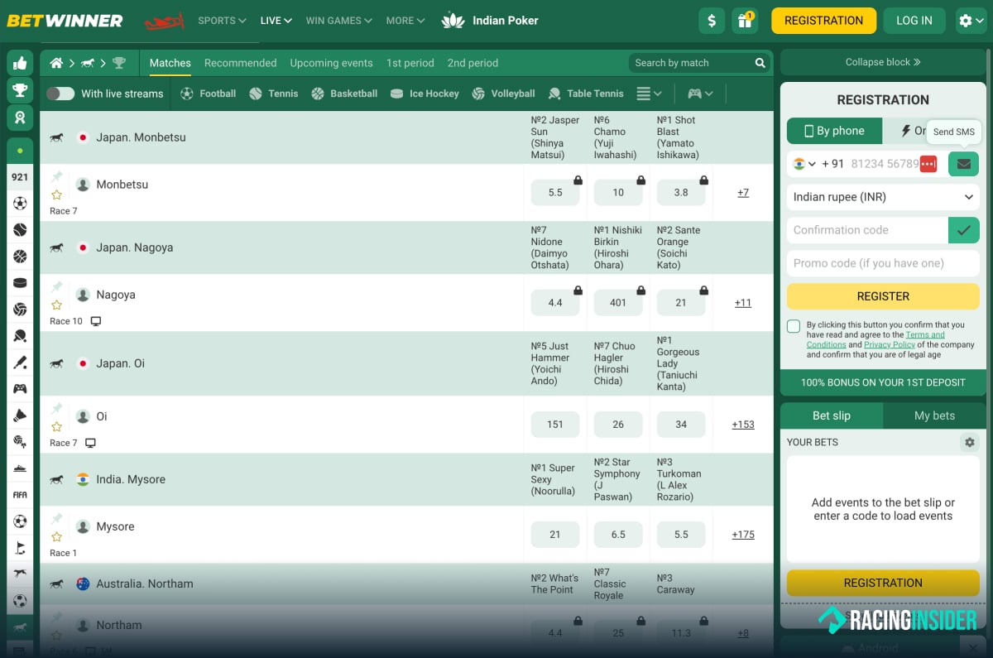Click the LOG IN button
Viewport: 993px width, 658px height.
click(x=914, y=21)
